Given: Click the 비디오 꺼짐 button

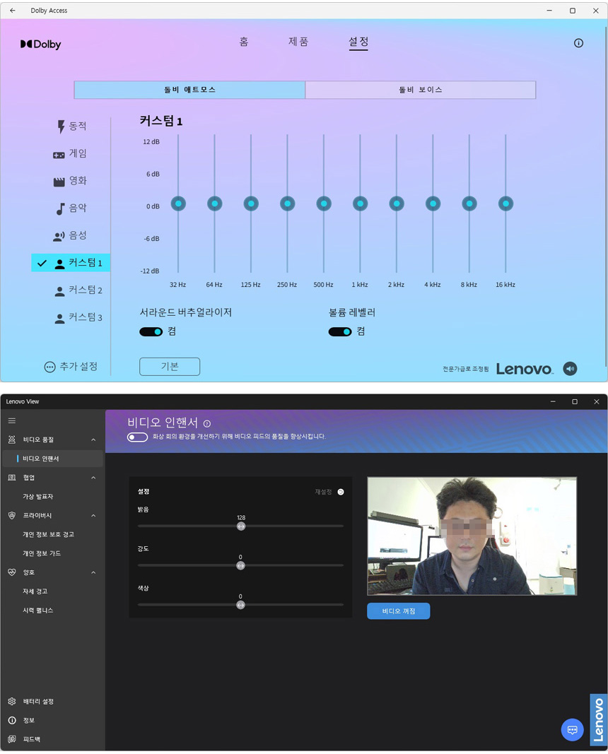Looking at the screenshot, I should [398, 611].
